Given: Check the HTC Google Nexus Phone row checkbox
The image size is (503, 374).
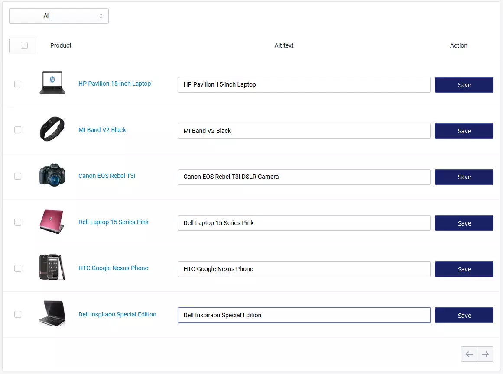Looking at the screenshot, I should (x=18, y=268).
